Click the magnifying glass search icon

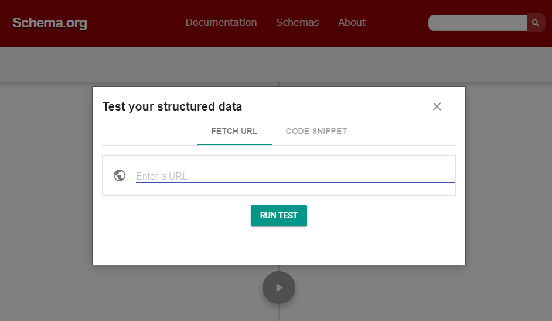(536, 23)
